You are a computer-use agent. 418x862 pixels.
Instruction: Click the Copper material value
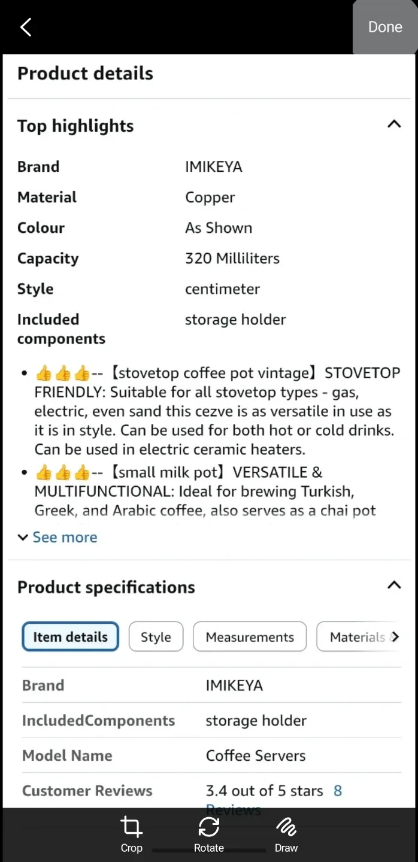click(x=210, y=197)
